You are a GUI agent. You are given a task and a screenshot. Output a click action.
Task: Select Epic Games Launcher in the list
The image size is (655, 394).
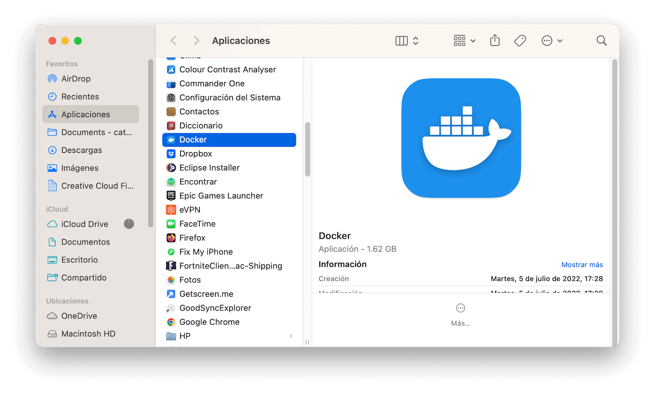click(221, 196)
